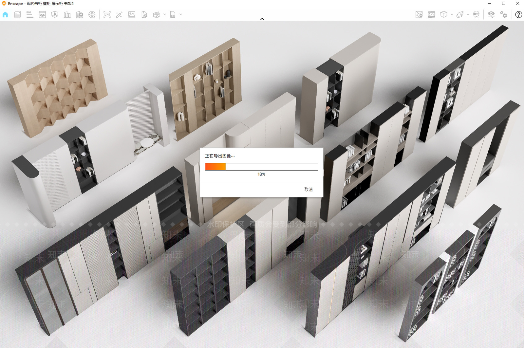This screenshot has height=348, width=524.
Task: Open the annotations note panel icon
Action: pyautogui.click(x=17, y=15)
